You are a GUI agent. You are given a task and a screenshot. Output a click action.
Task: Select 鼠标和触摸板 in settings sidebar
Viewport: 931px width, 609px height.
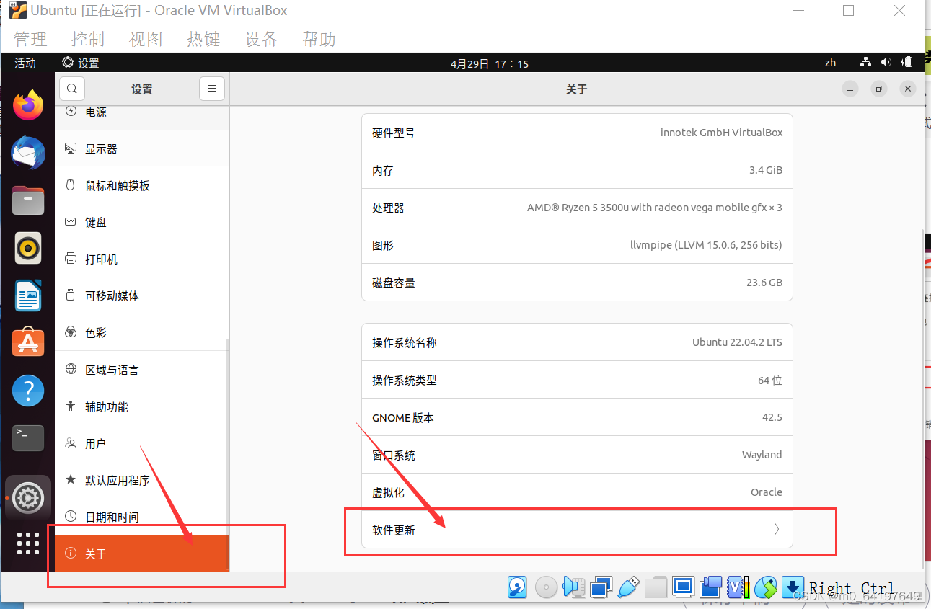tap(142, 185)
